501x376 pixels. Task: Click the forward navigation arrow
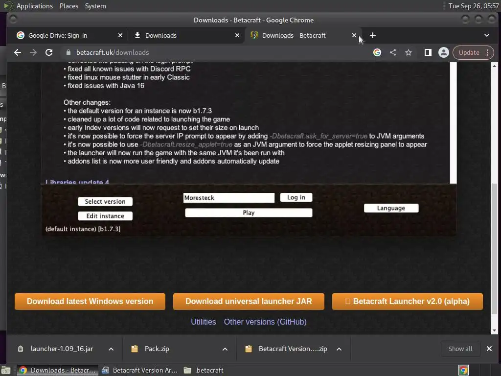[x=33, y=52]
